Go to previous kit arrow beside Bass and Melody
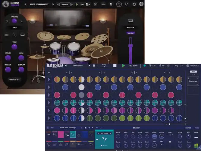This screenshot has height=151, width=201. coord(89,128)
